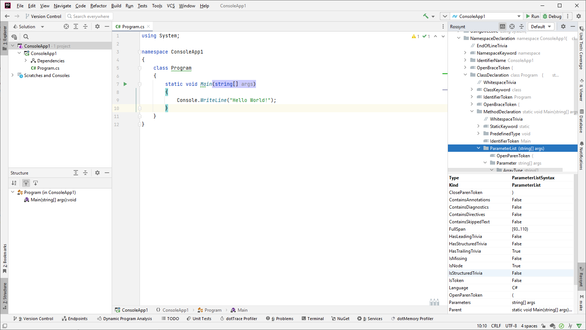The height and width of the screenshot is (330, 586).
Task: Open Structure panel options gear
Action: [97, 173]
